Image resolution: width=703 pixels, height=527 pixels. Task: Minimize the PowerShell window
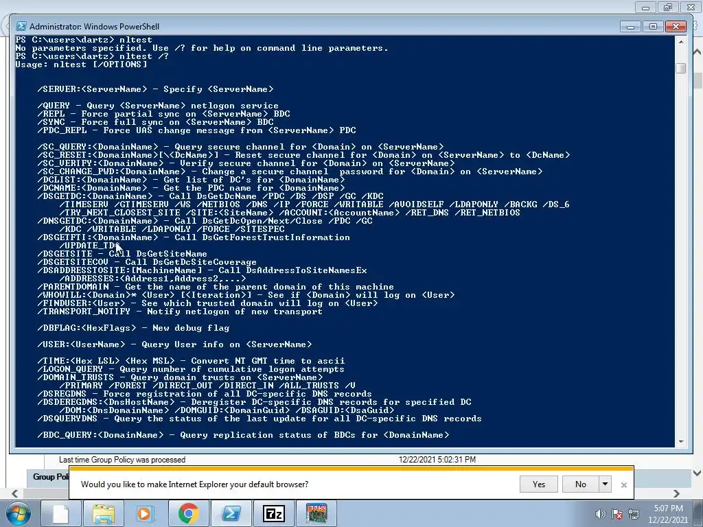click(630, 27)
